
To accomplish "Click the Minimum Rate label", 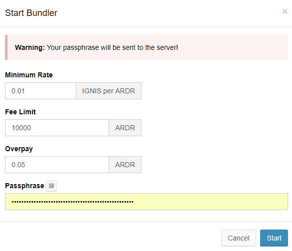I will [29, 75].
